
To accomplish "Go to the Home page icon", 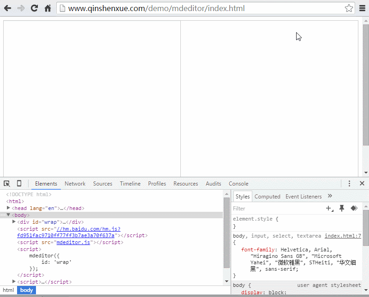I will pos(48,8).
